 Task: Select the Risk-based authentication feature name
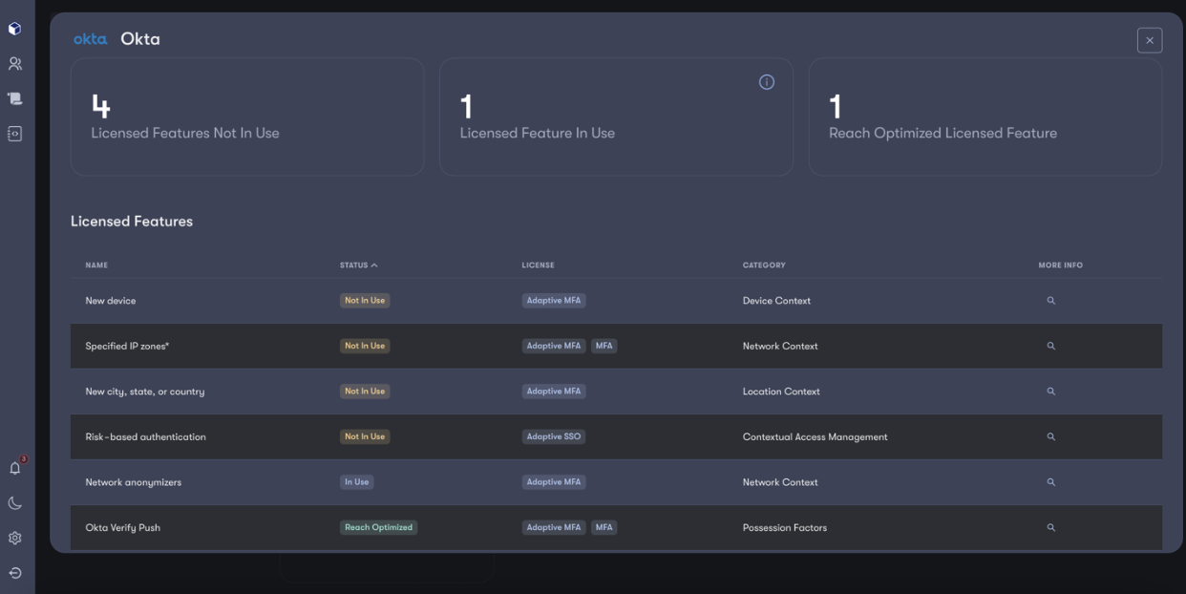point(145,436)
